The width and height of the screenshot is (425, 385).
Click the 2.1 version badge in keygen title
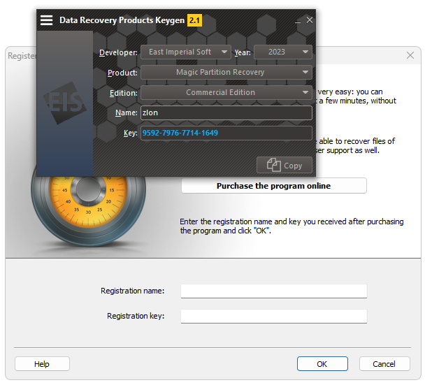point(194,20)
